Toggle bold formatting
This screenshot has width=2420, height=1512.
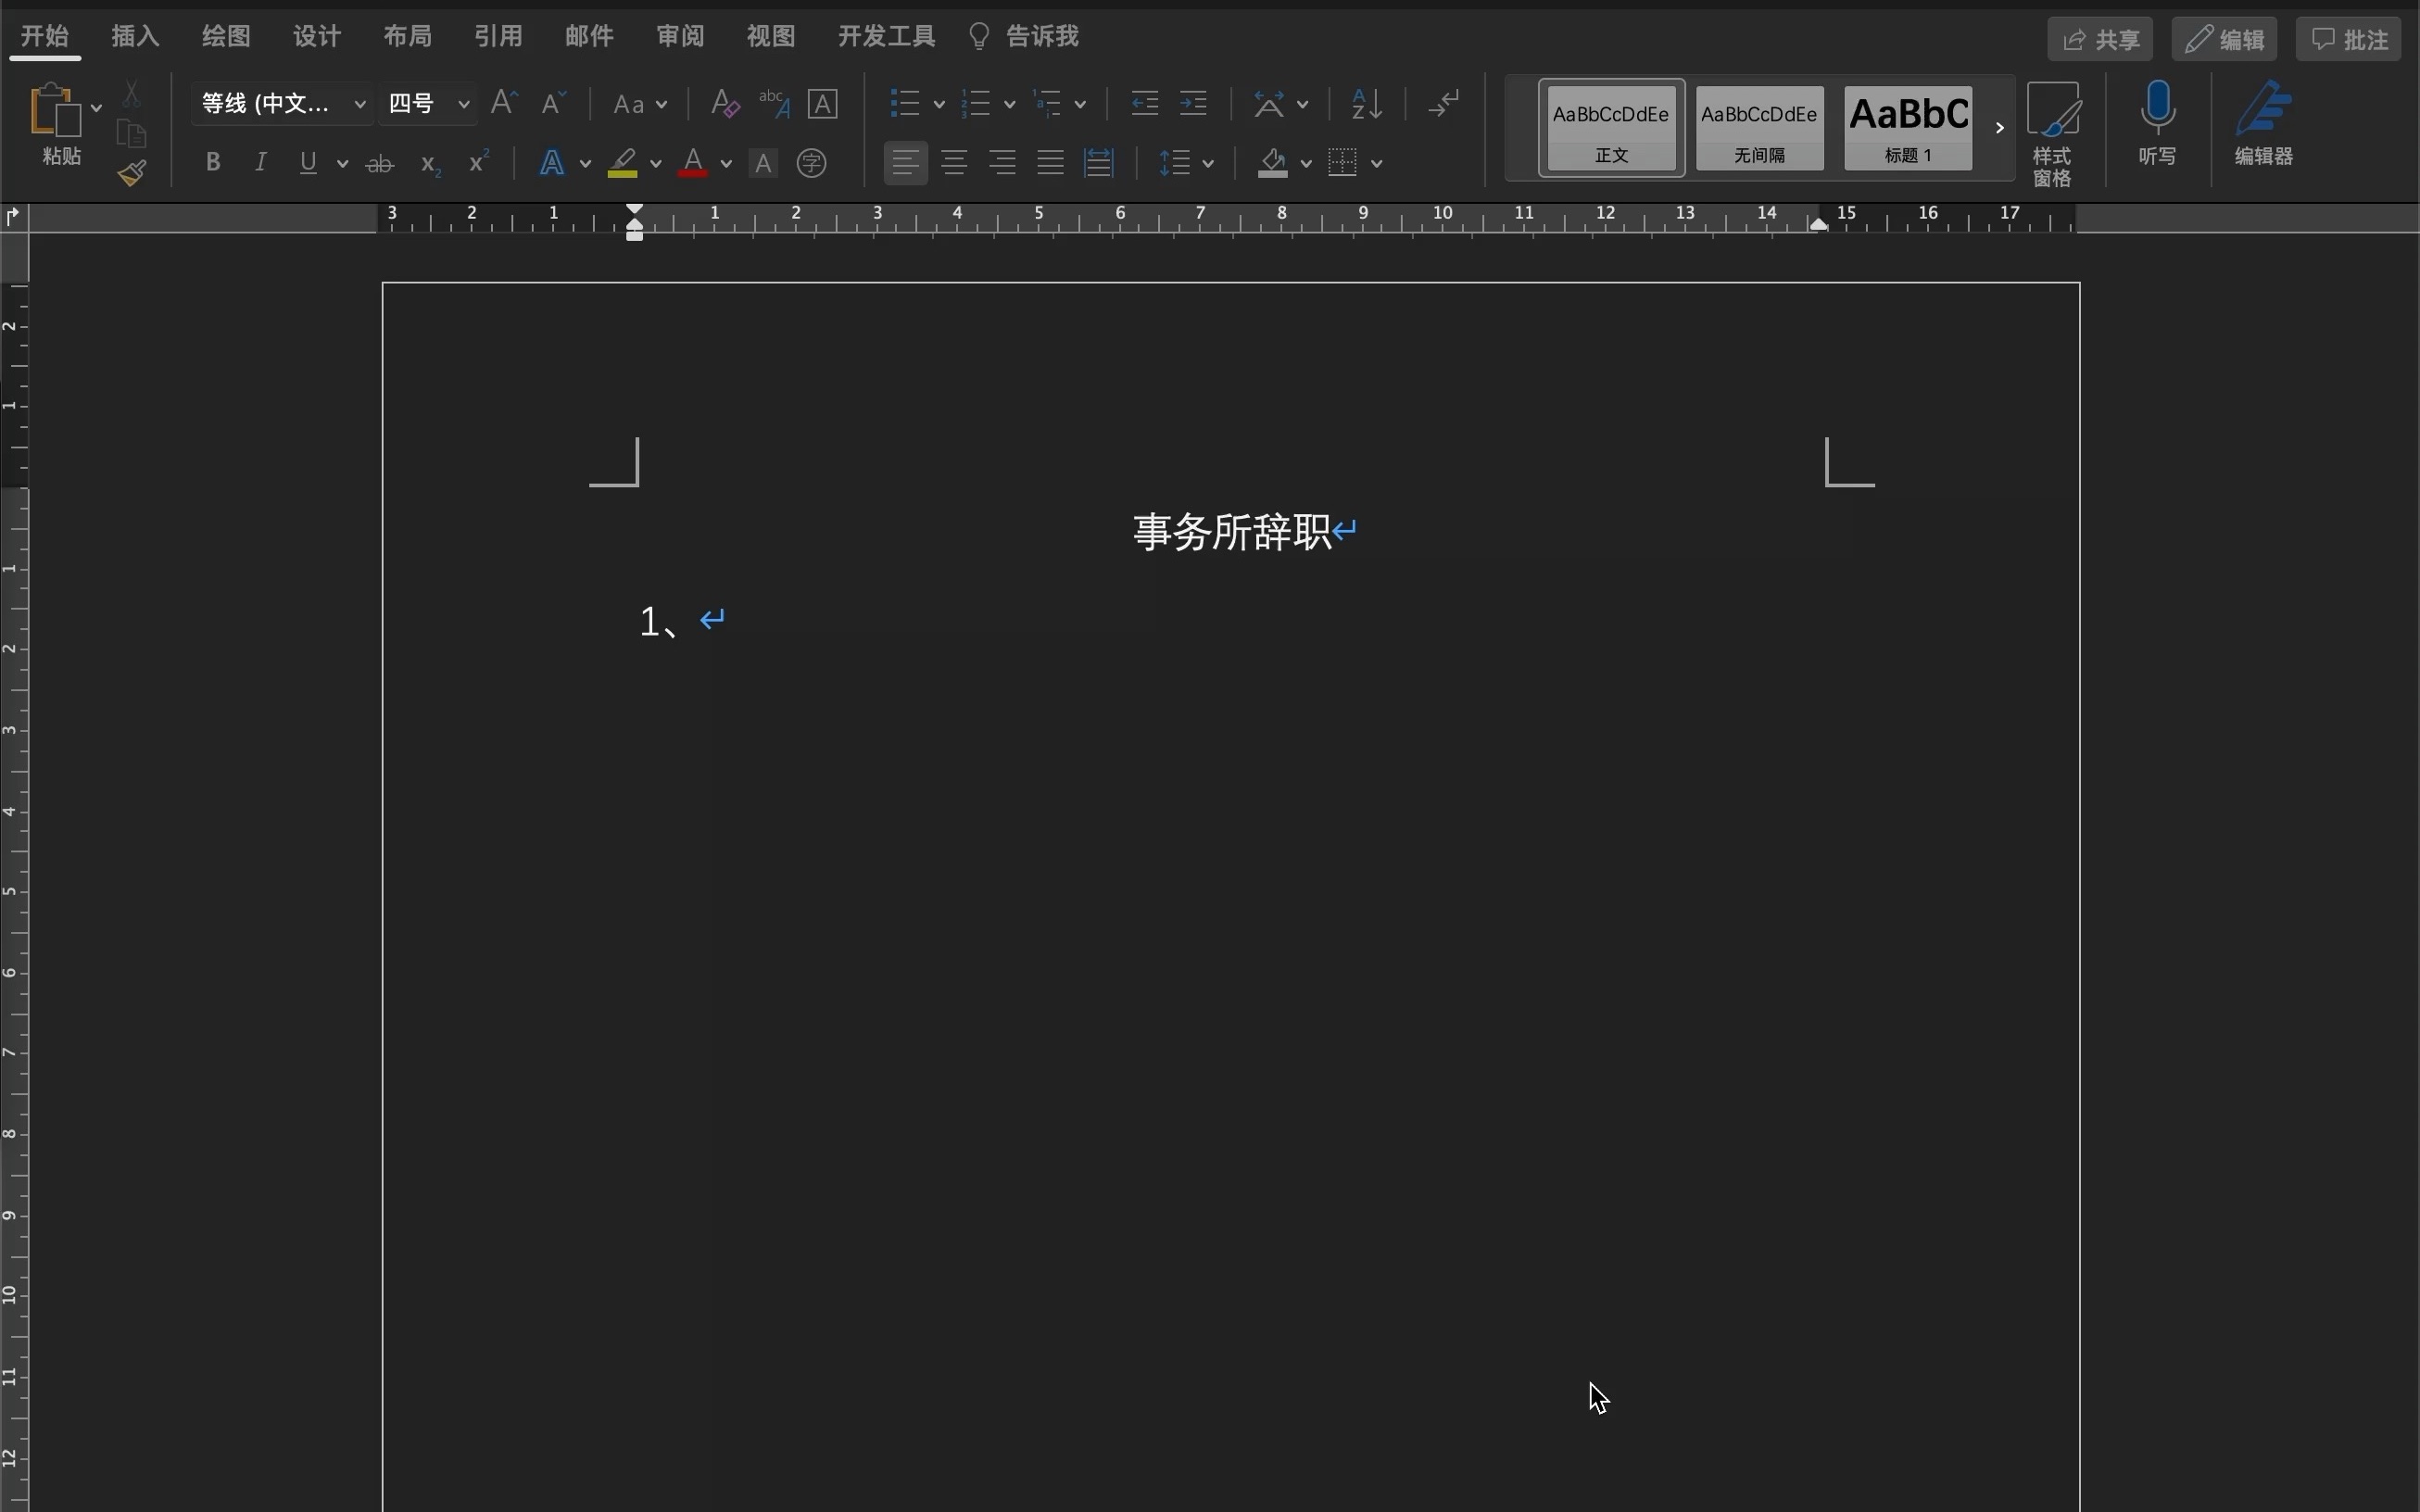point(212,162)
